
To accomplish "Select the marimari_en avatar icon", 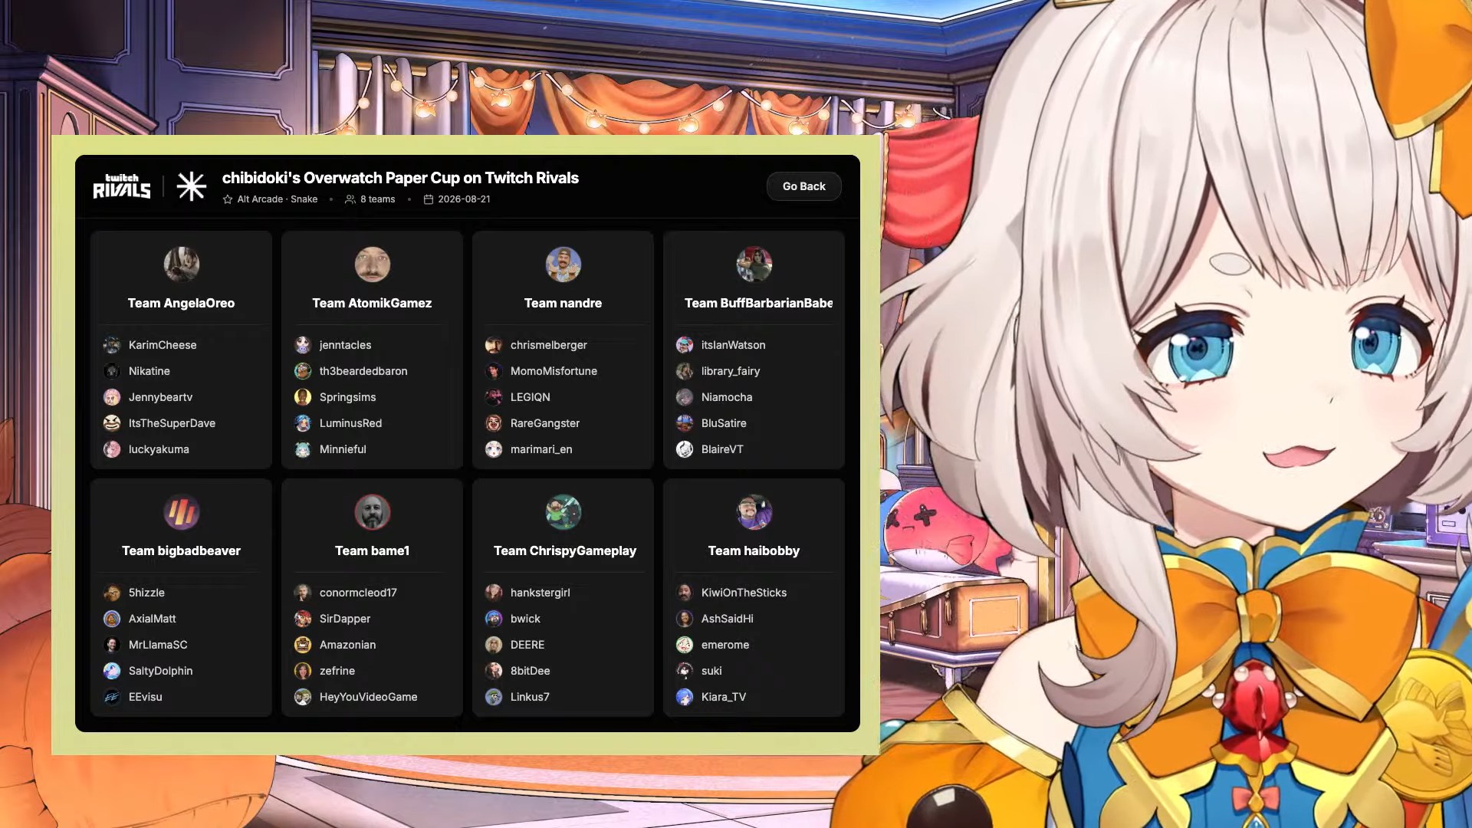I will click(x=494, y=449).
